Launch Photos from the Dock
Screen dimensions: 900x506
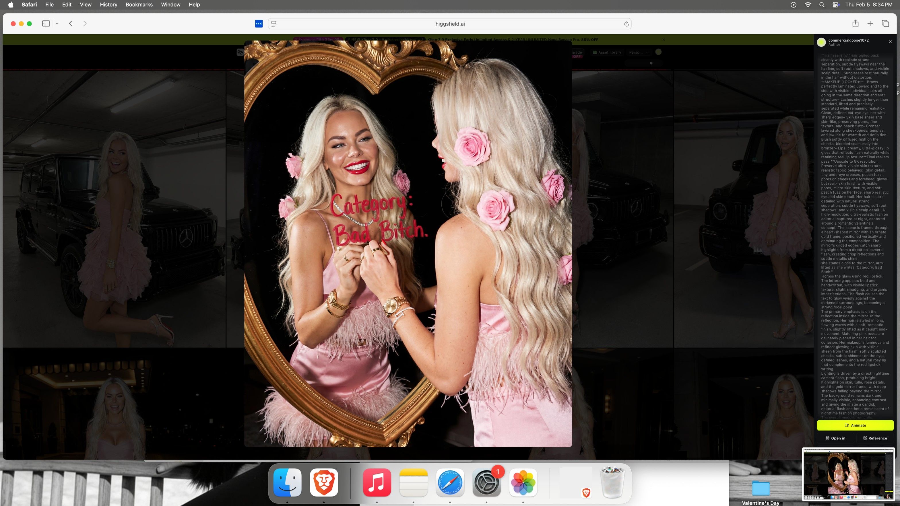coord(523,482)
